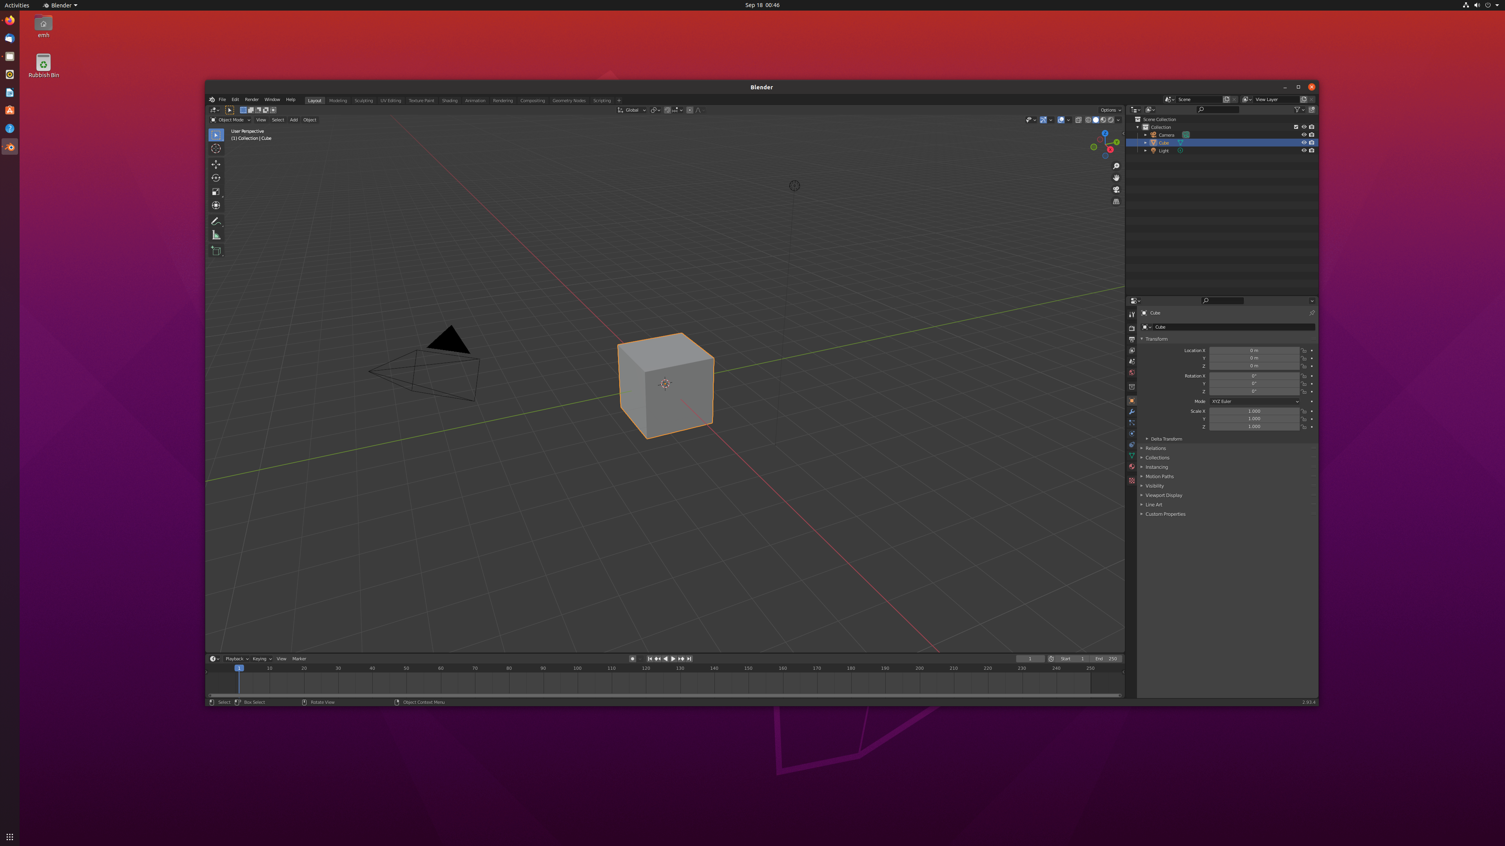The height and width of the screenshot is (846, 1505).
Task: Select the Add Cube tool
Action: (x=216, y=251)
